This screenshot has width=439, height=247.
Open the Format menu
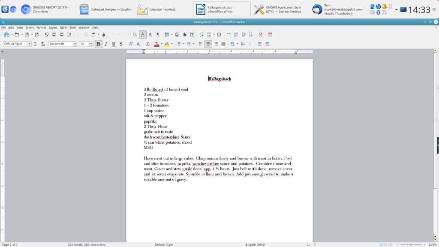(41, 27)
